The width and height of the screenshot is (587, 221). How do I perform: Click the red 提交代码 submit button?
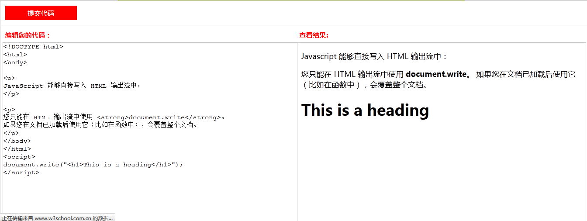pos(41,13)
